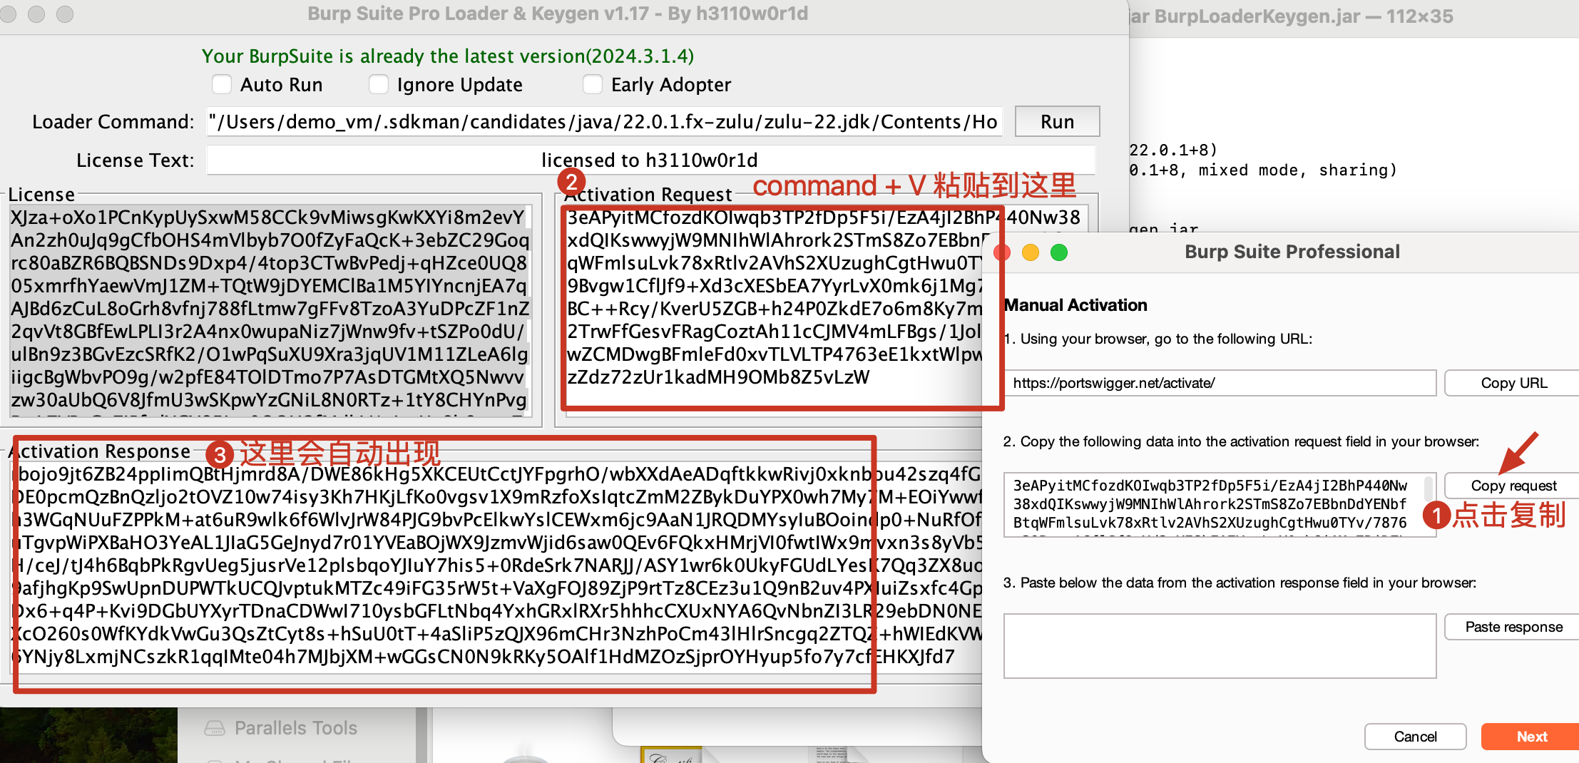Select the License Text input field
Screen dimensions: 1579x763
coord(650,160)
